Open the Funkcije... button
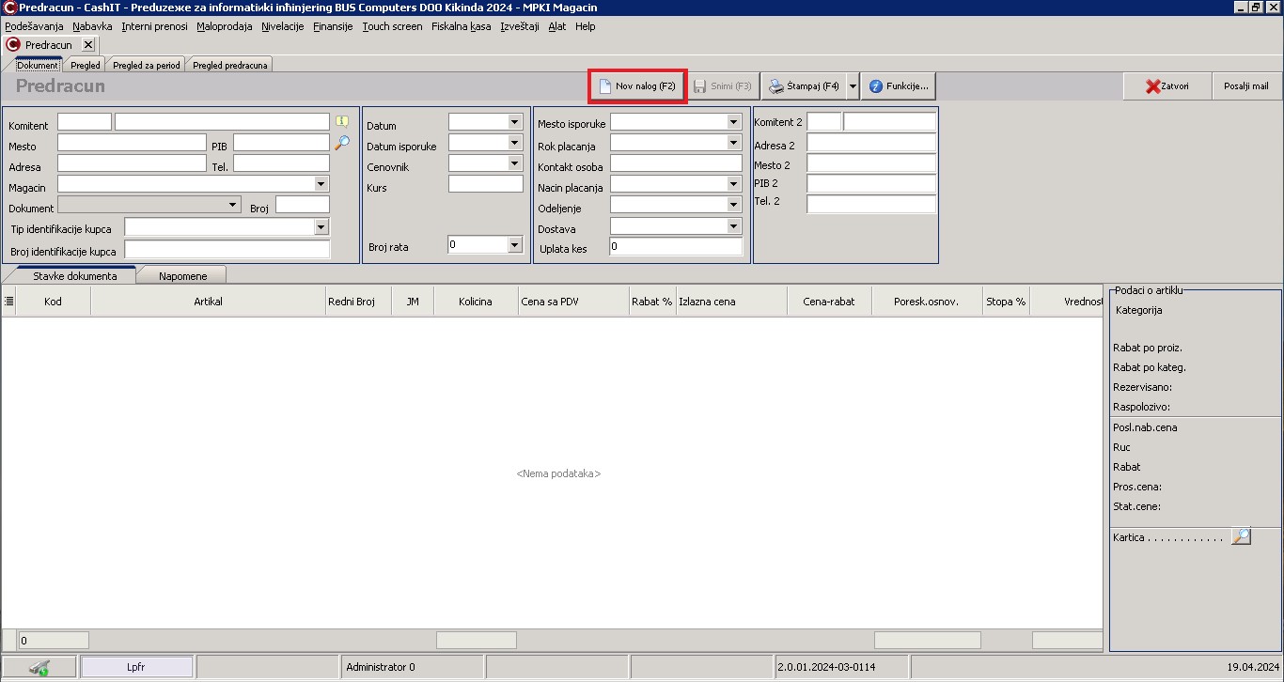 pyautogui.click(x=899, y=85)
